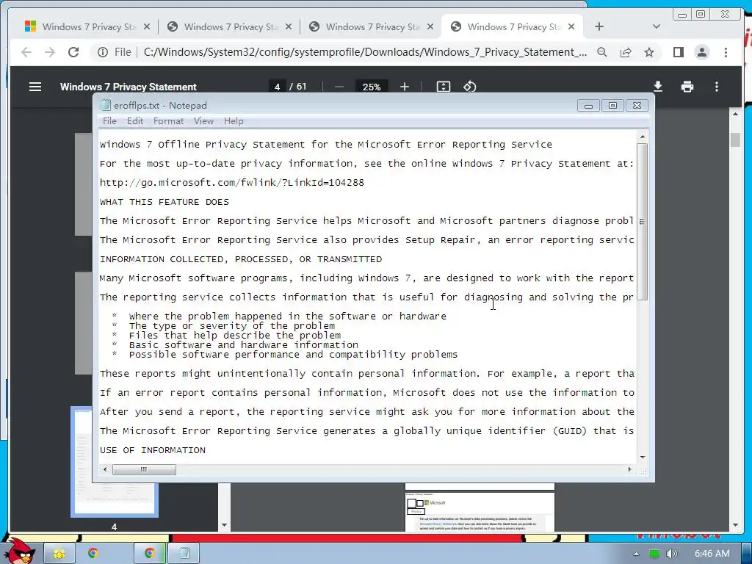Open the PDF viewer sidebar menu icon
The width and height of the screenshot is (752, 564).
coord(35,87)
